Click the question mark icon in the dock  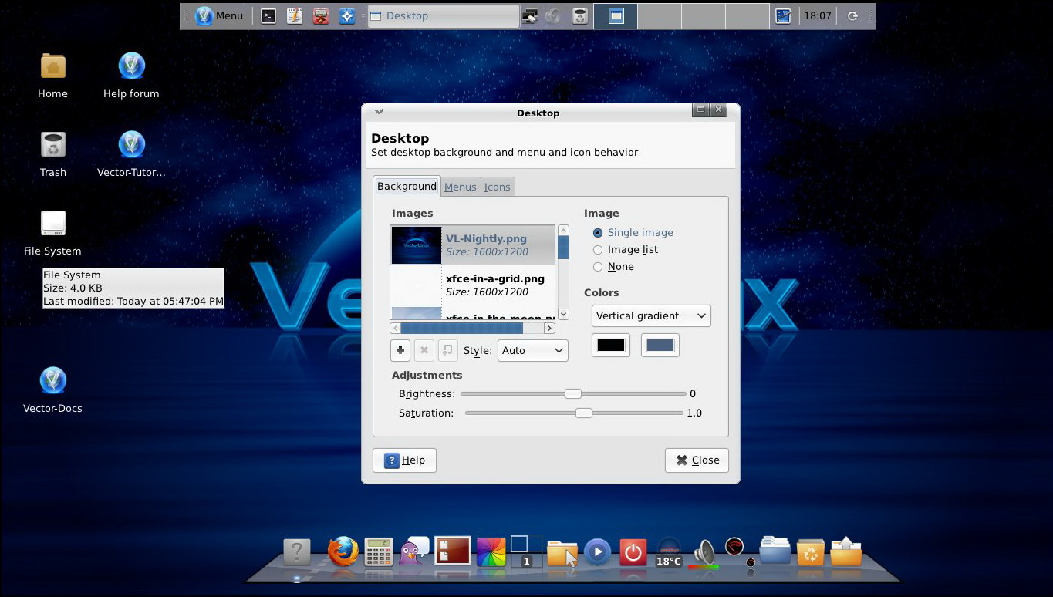tap(296, 552)
